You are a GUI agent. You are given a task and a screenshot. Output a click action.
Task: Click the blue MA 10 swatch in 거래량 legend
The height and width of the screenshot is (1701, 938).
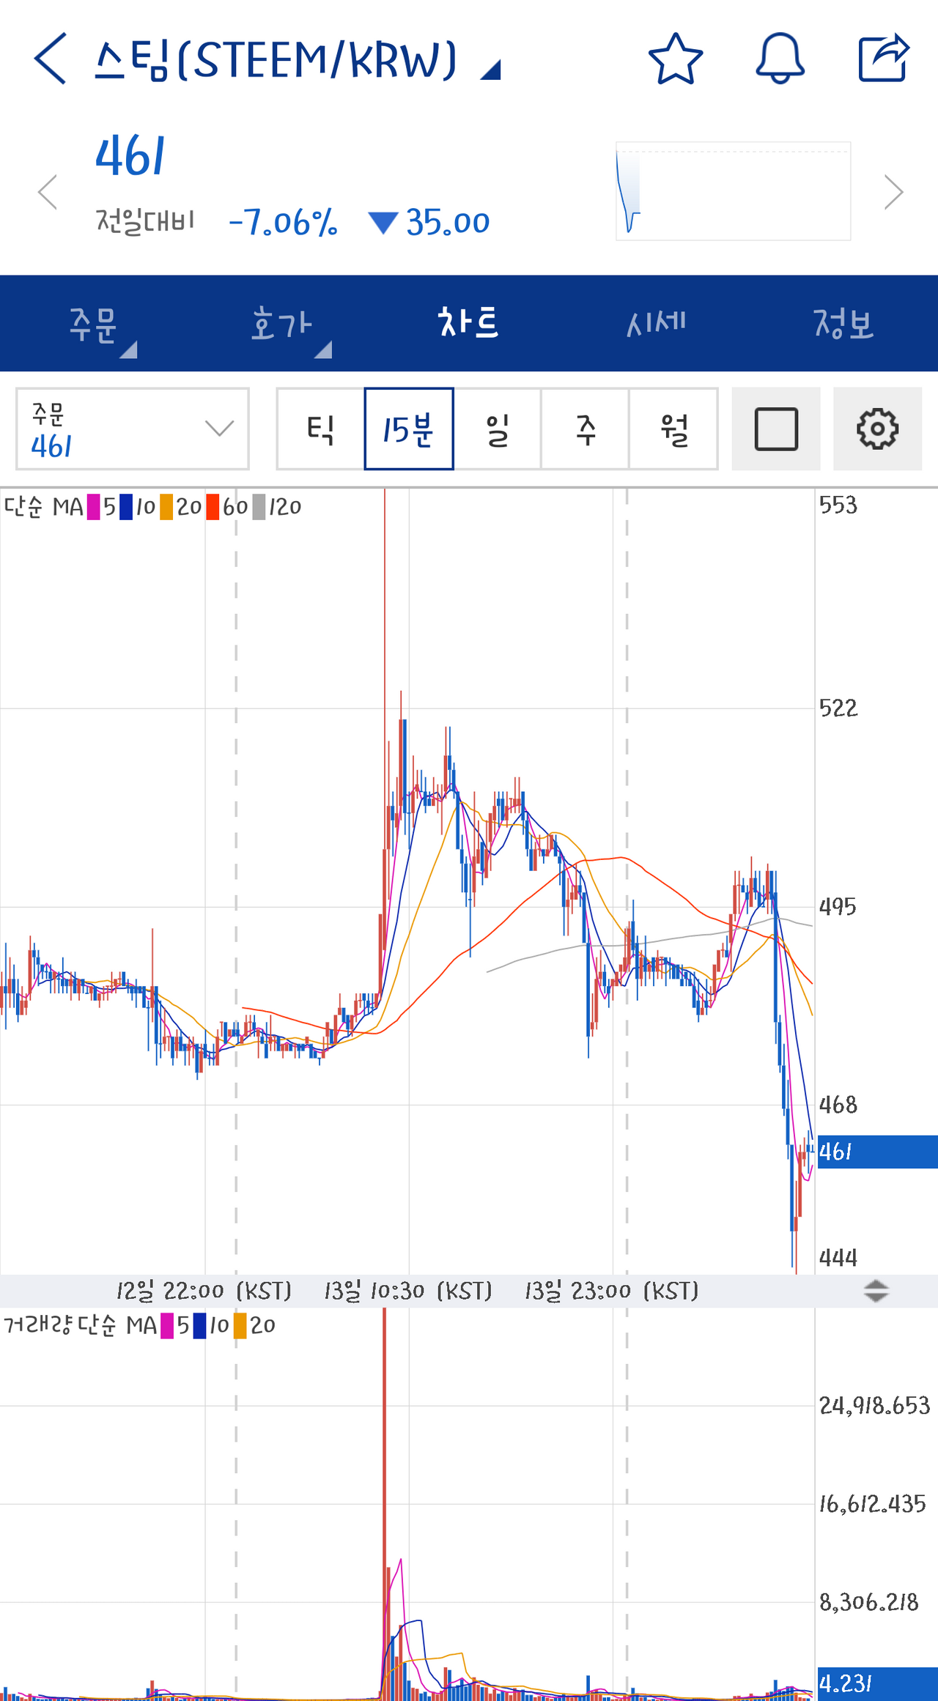pyautogui.click(x=199, y=1325)
